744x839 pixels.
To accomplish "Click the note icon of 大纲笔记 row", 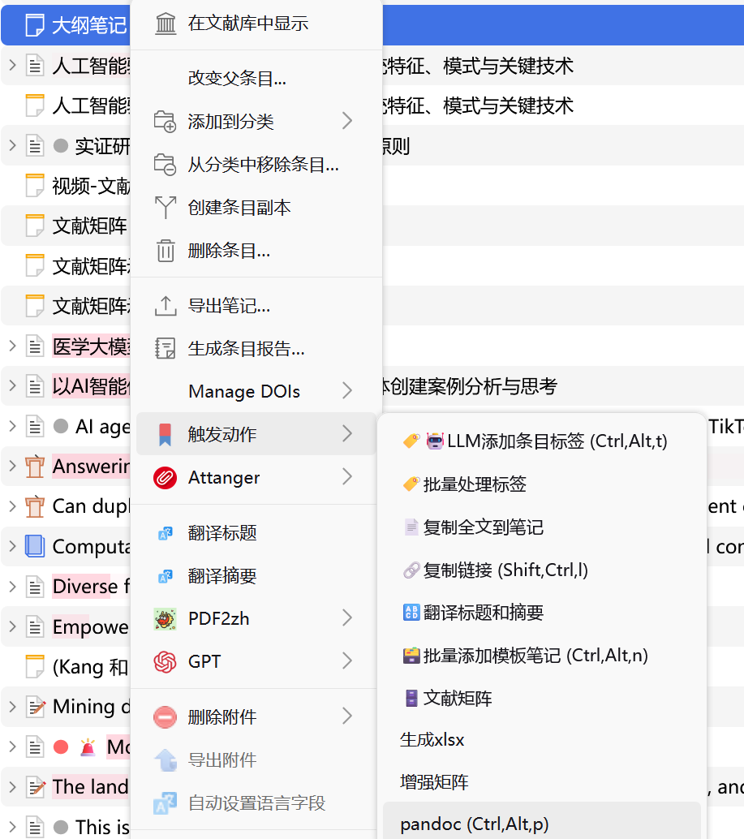I will [x=35, y=25].
